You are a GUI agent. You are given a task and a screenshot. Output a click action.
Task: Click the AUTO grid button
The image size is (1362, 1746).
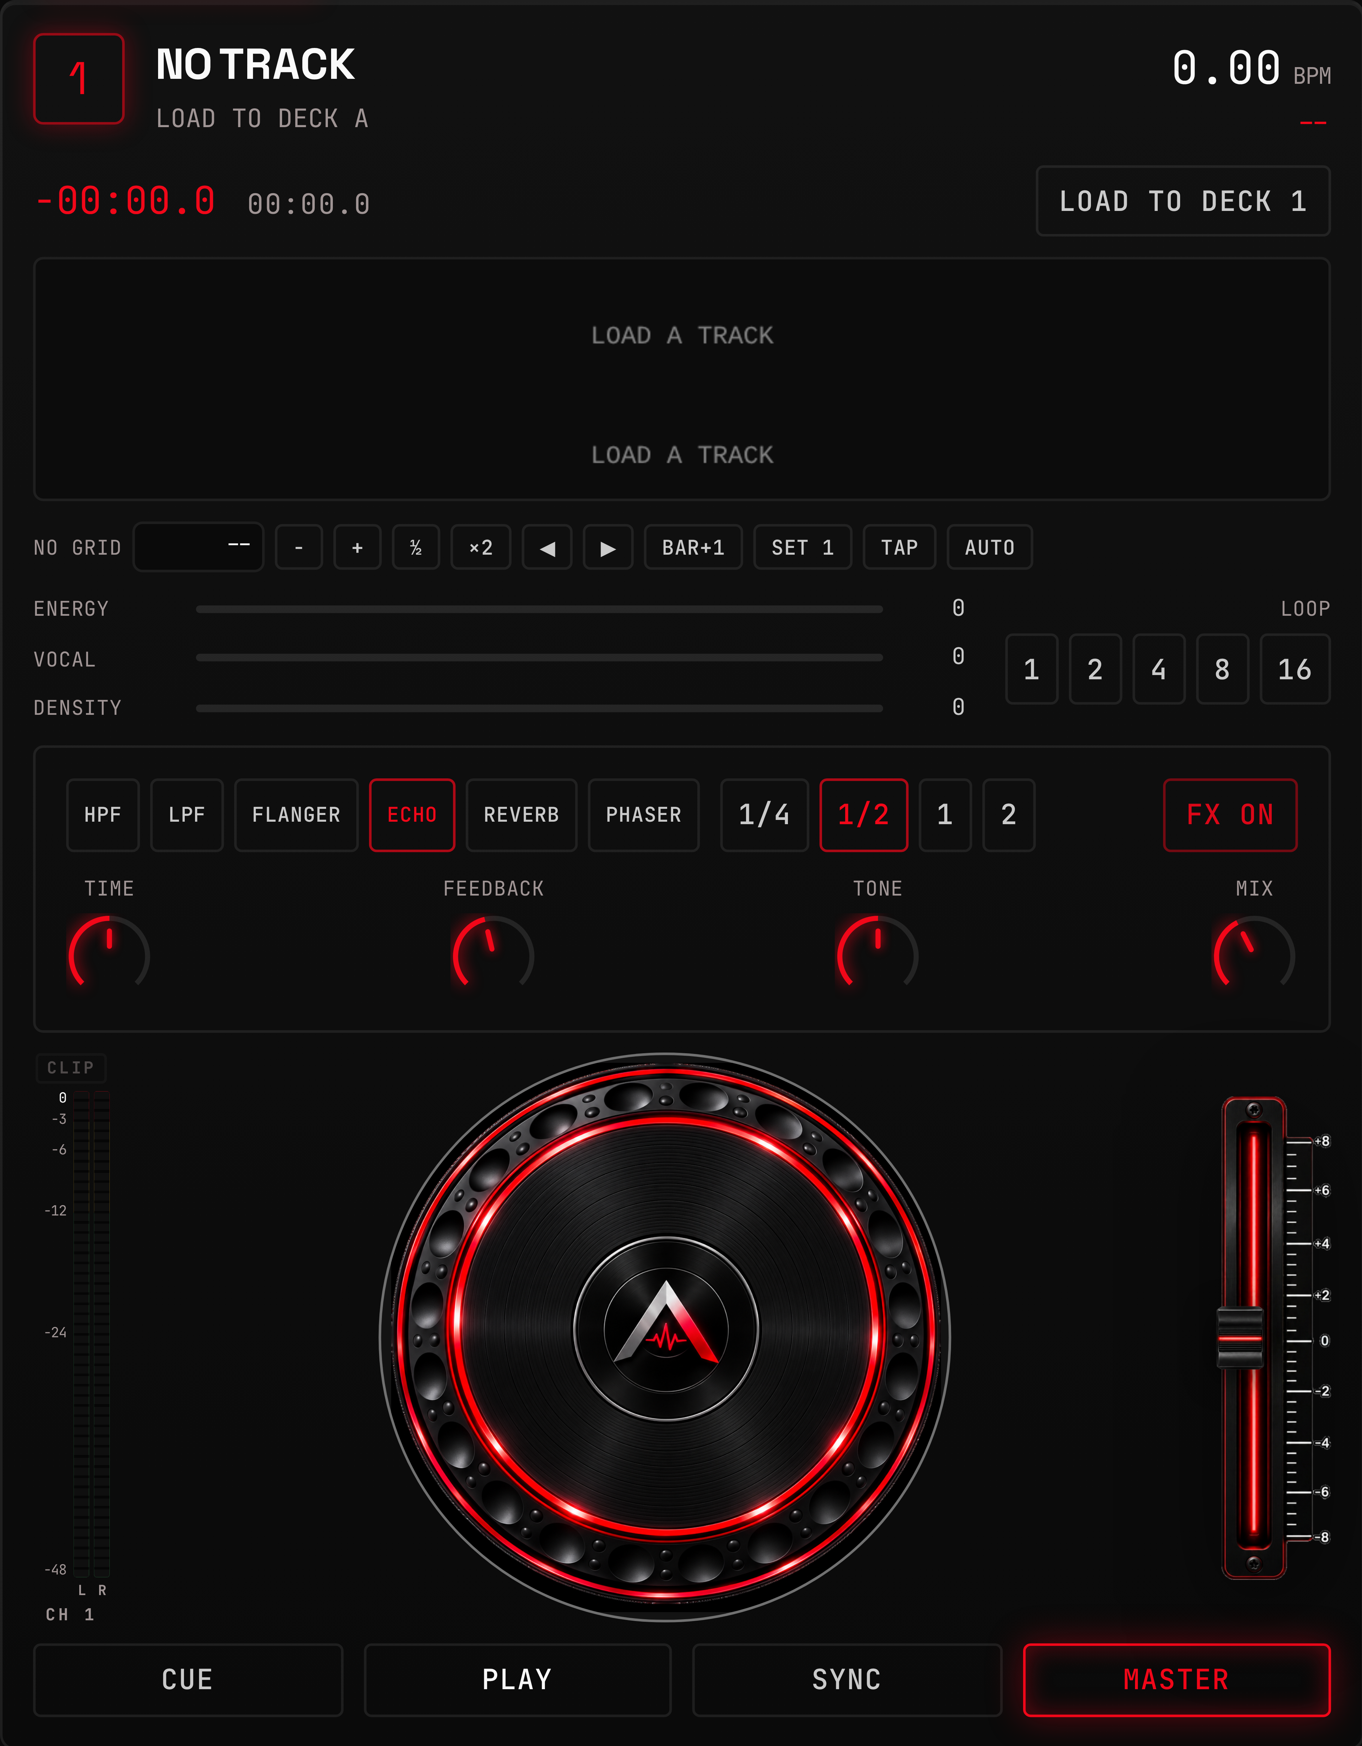(990, 548)
